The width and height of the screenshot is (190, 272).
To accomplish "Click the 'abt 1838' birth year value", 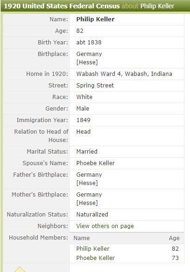I will 89,43.
